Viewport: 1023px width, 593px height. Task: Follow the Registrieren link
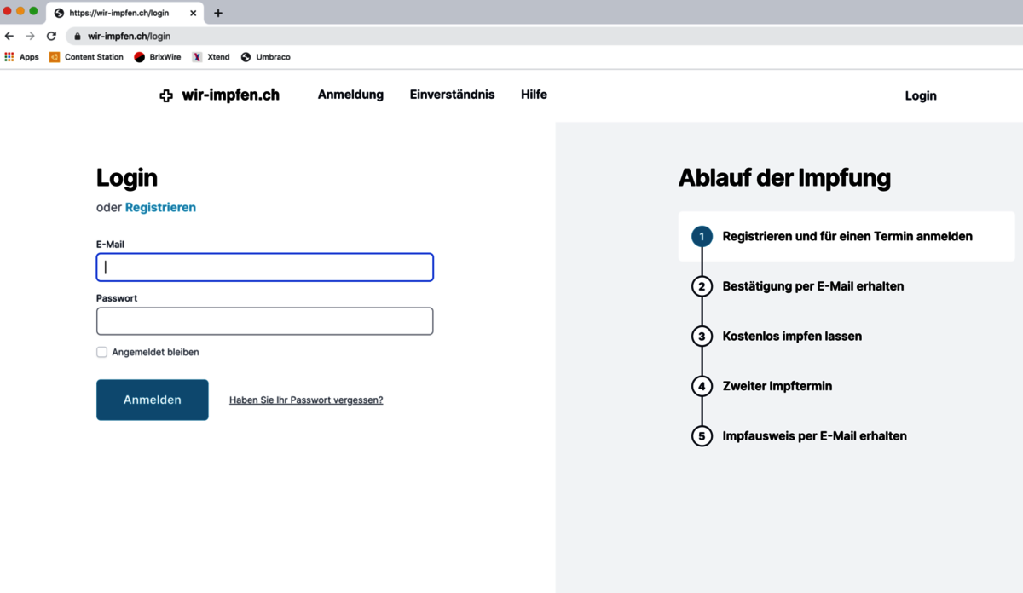pyautogui.click(x=160, y=207)
